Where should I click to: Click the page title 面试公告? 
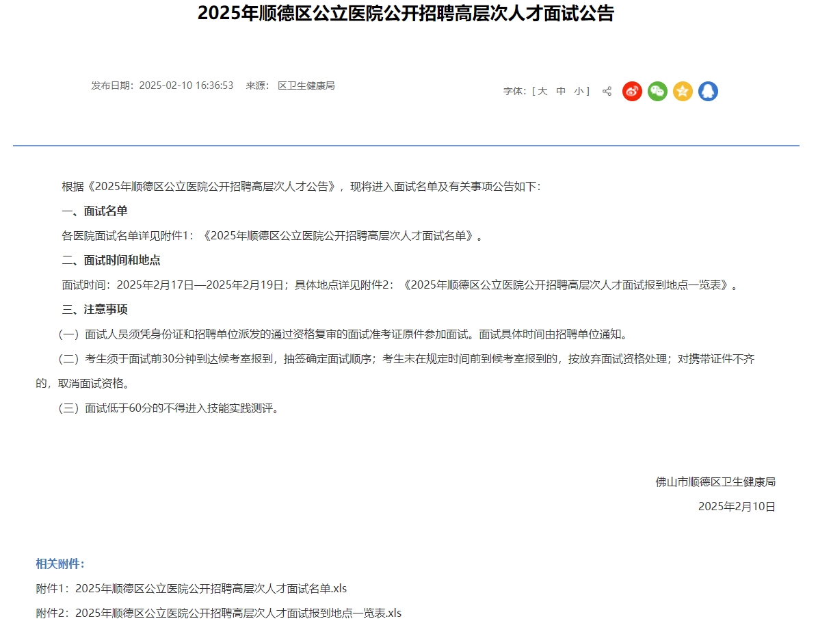pos(406,14)
